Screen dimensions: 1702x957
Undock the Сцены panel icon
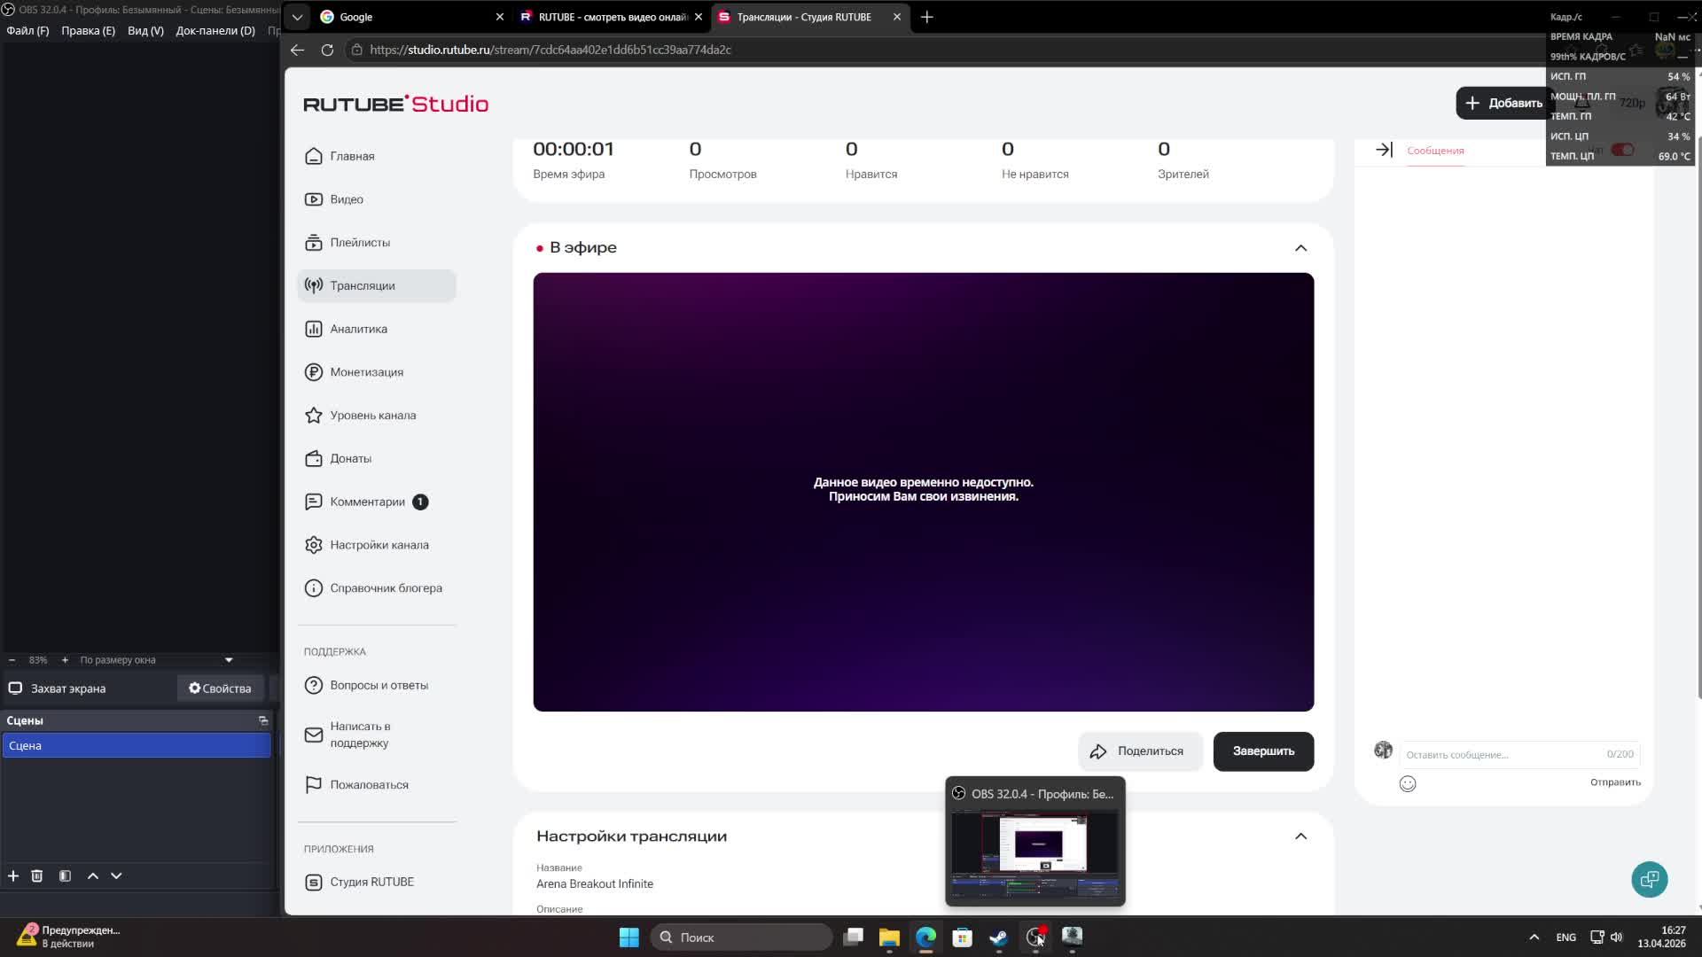pyautogui.click(x=263, y=720)
